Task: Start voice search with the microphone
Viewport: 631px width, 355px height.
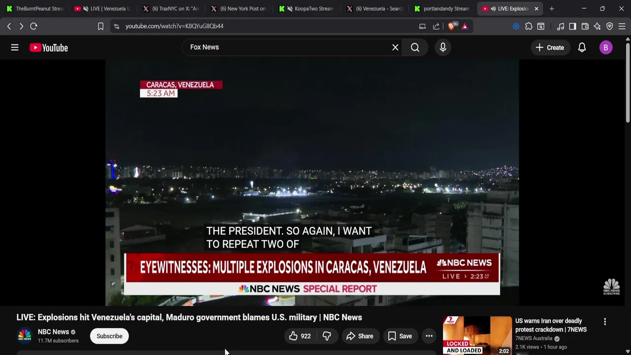Action: point(443,47)
